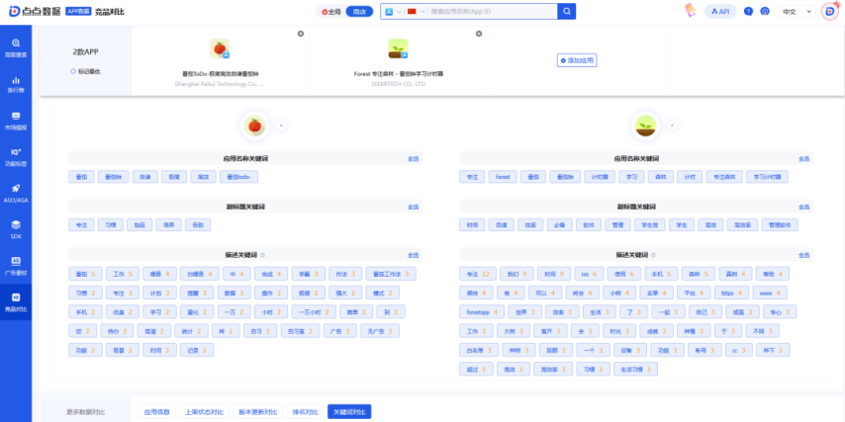
Task: Open the SDK section in sidebar
Action: click(16, 227)
